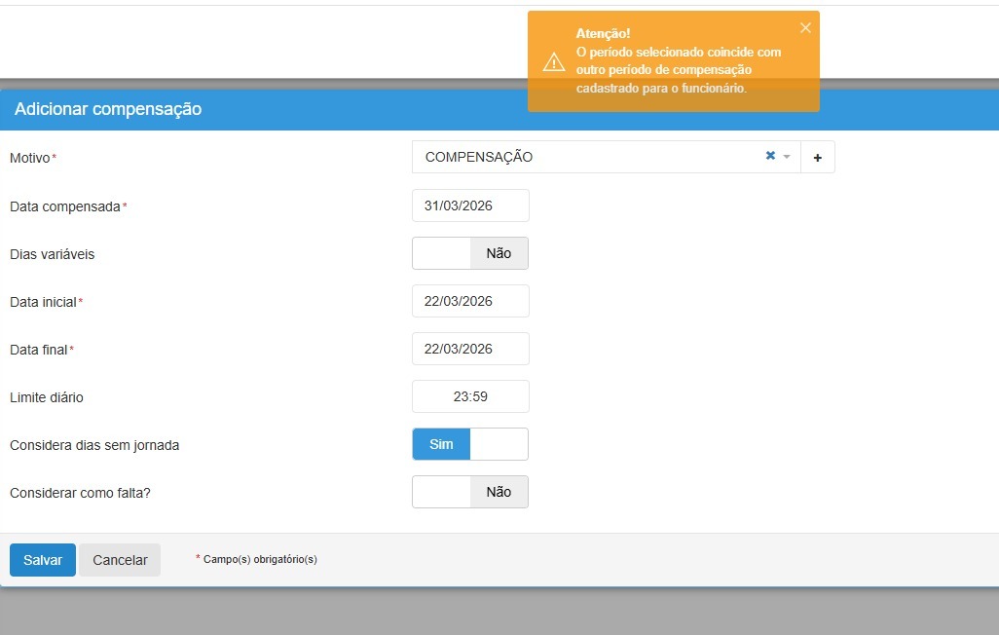Add a new Motivo with the plus button

[x=818, y=157]
